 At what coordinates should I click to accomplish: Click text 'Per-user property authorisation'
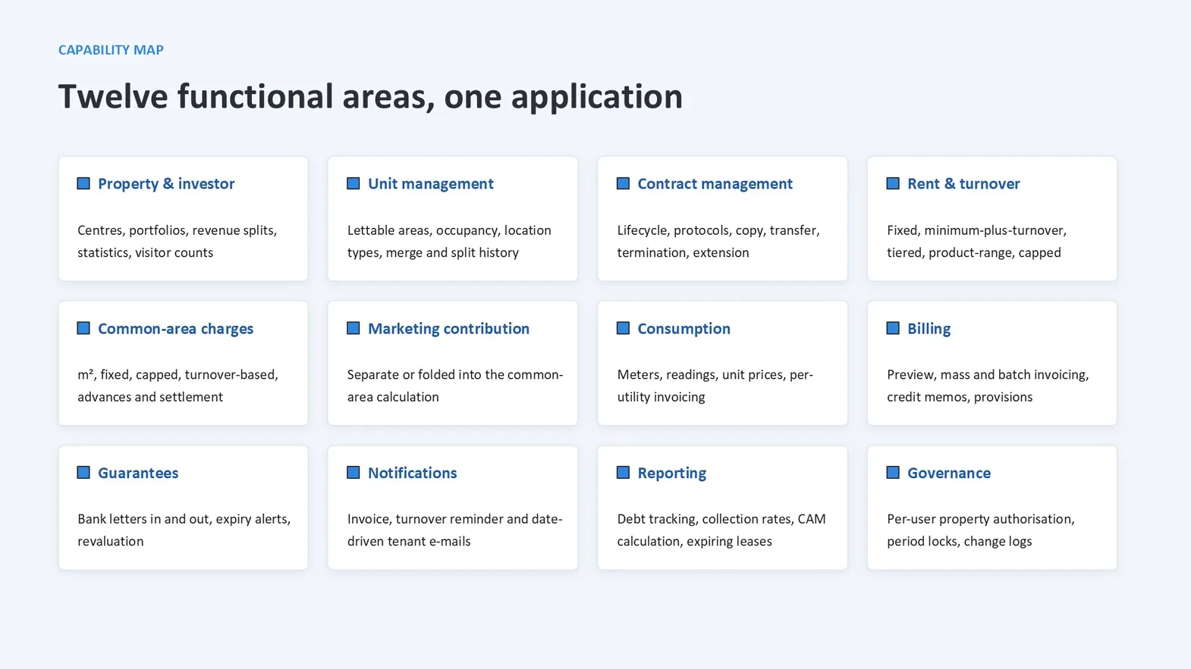(x=979, y=520)
